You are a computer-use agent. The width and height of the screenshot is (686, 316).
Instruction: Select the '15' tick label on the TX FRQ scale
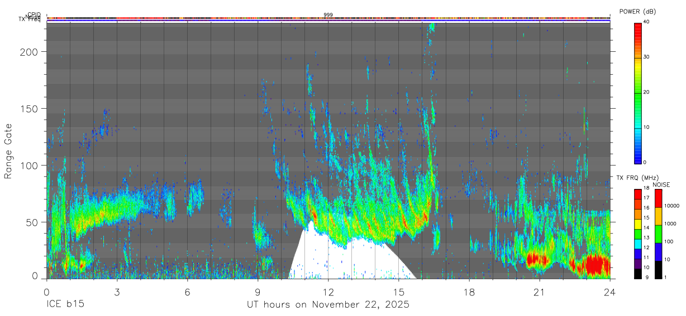point(646,217)
